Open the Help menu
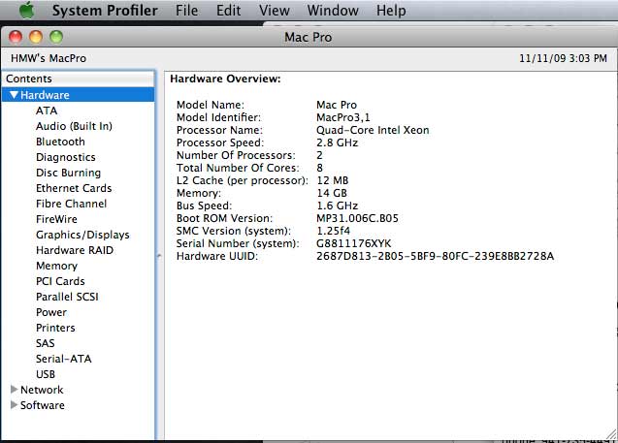Image resolution: width=618 pixels, height=443 pixels. [391, 11]
